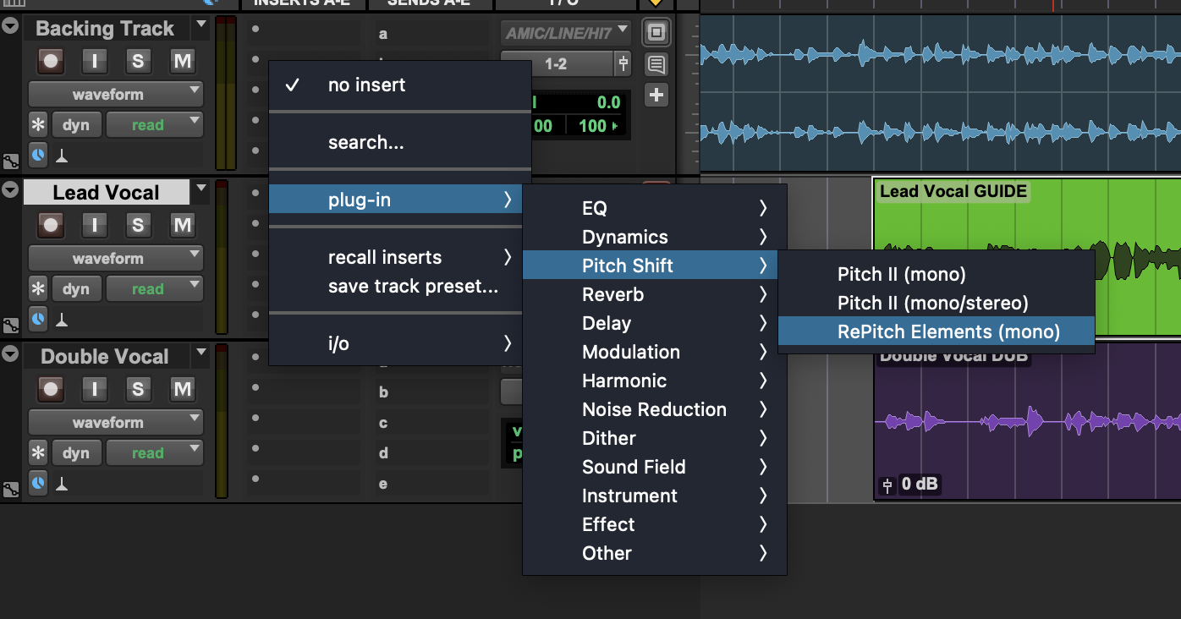This screenshot has height=619, width=1181.
Task: Click the output fader icon next to 1-2
Action: tap(624, 63)
